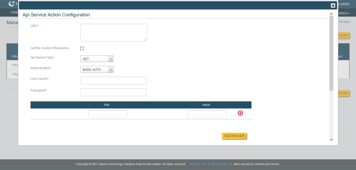Open the Terms of Use link
356x170 pixels.
pos(197,164)
